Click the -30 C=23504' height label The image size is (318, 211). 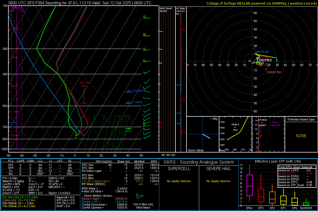[x=134, y=91]
